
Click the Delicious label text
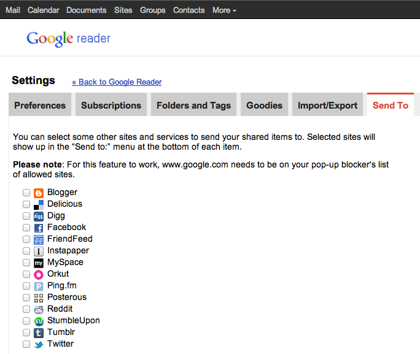(65, 204)
